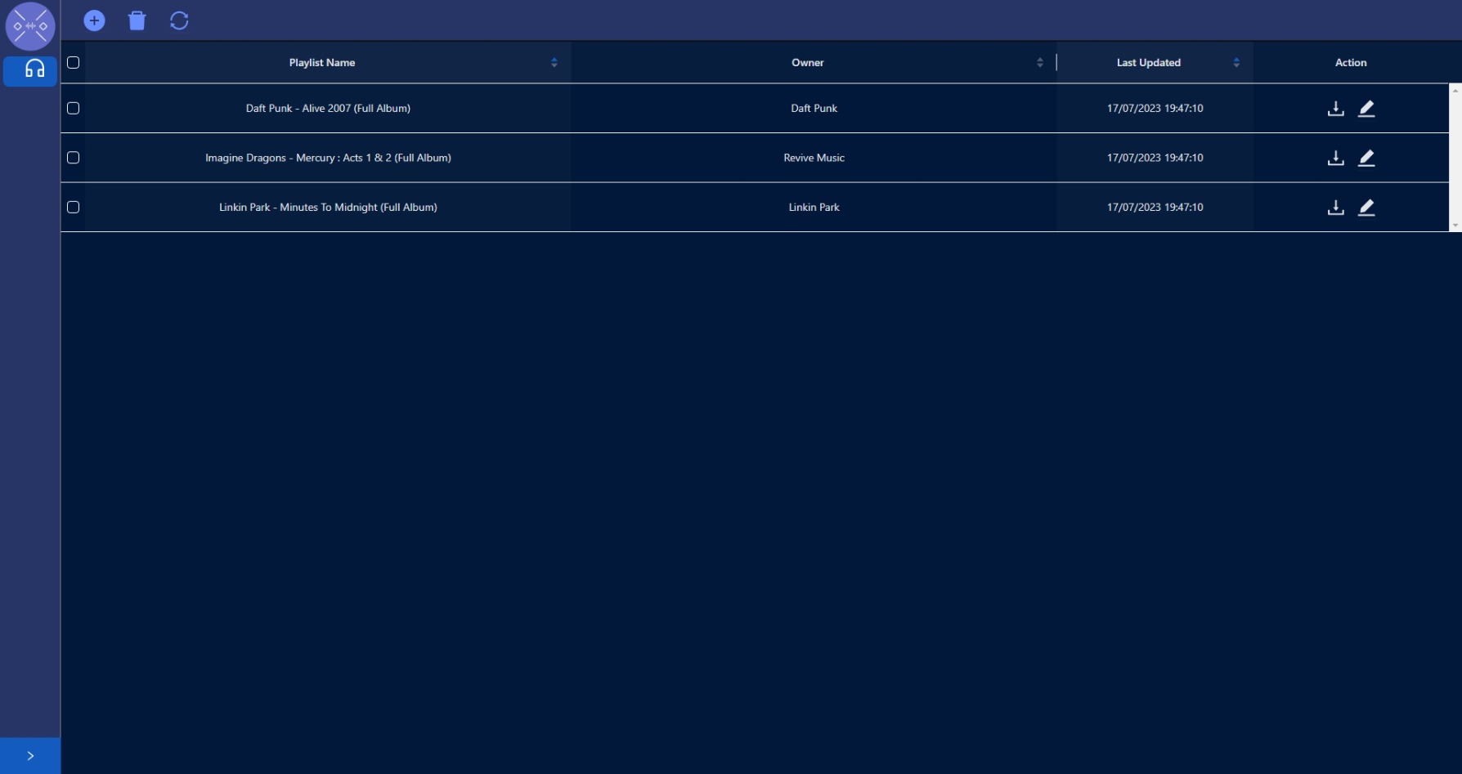Check the Linkin Park row checkbox

[x=73, y=208]
